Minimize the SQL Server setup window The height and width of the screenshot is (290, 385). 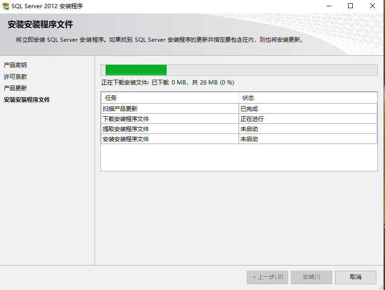click(x=329, y=6)
